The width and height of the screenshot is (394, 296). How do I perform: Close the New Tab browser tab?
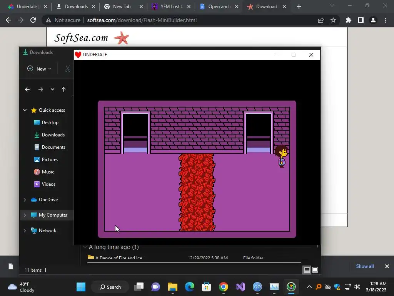click(141, 7)
